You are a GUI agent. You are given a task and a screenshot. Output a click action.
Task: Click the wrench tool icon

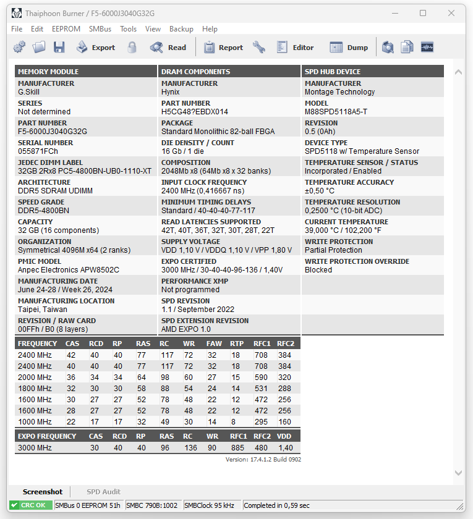tap(259, 47)
